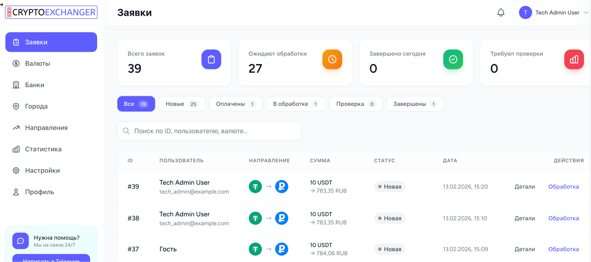Filter by В обработке tab
The height and width of the screenshot is (262, 591).
(x=295, y=104)
